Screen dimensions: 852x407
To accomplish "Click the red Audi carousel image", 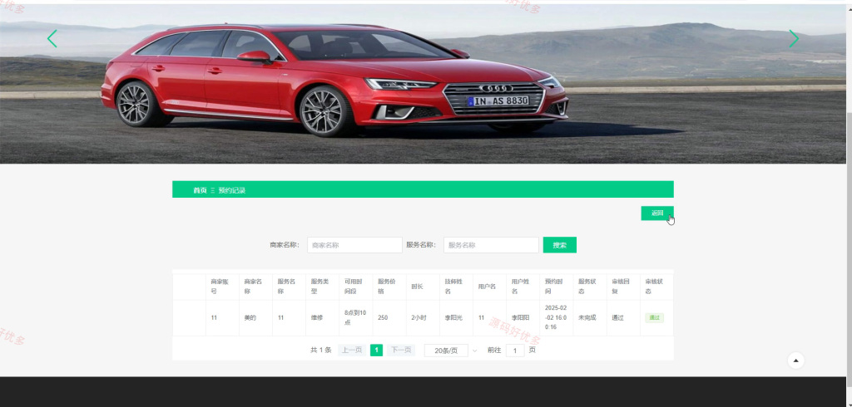I will coord(423,84).
